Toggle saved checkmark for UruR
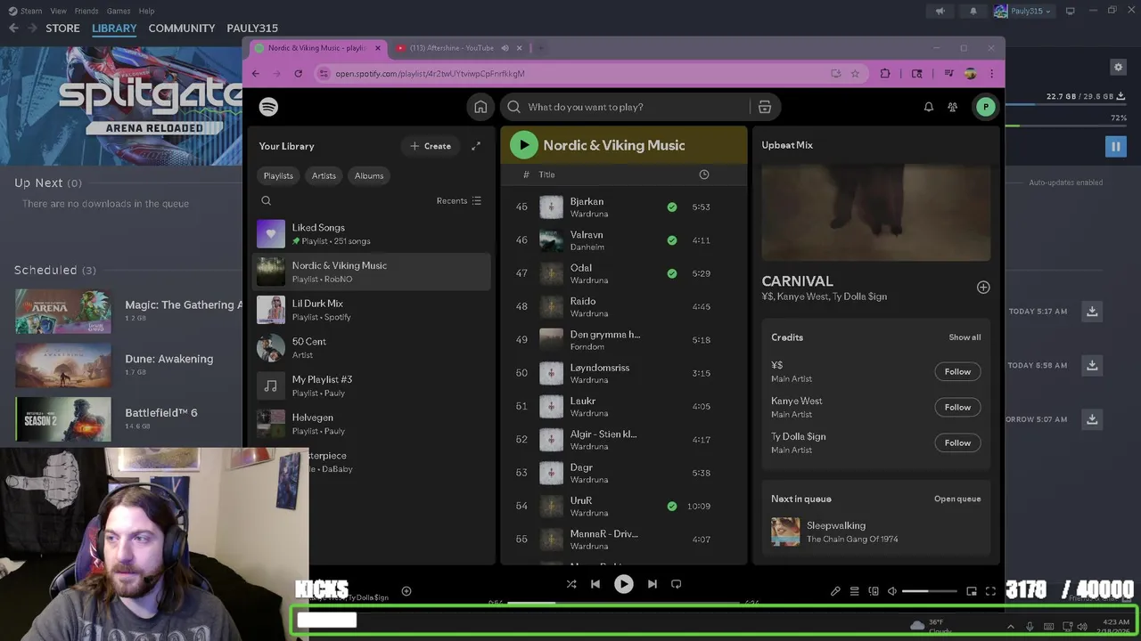The width and height of the screenshot is (1141, 641). coord(672,507)
